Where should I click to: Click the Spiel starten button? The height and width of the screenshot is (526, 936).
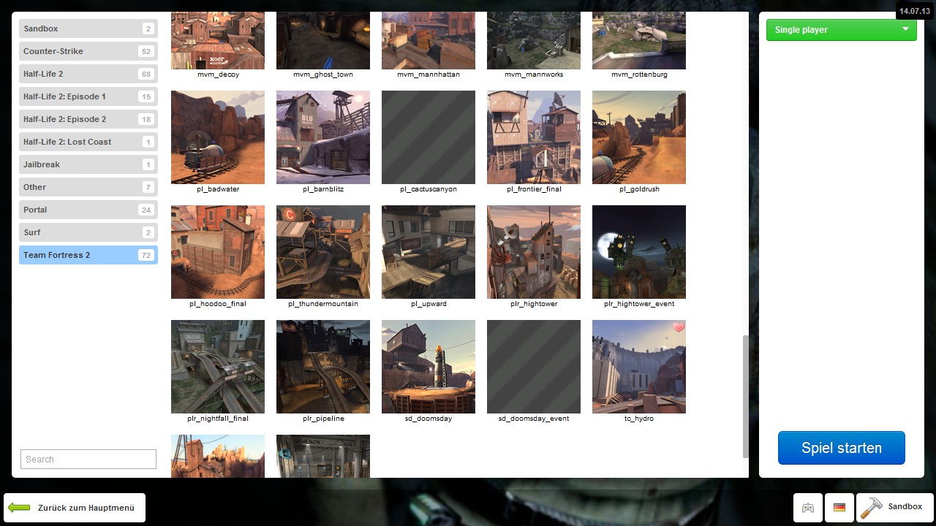tap(841, 448)
